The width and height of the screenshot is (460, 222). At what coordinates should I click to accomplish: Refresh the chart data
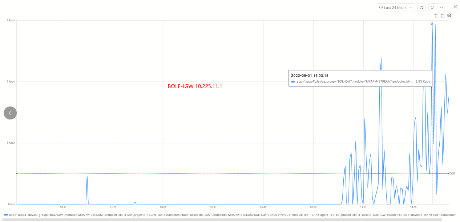point(432,8)
